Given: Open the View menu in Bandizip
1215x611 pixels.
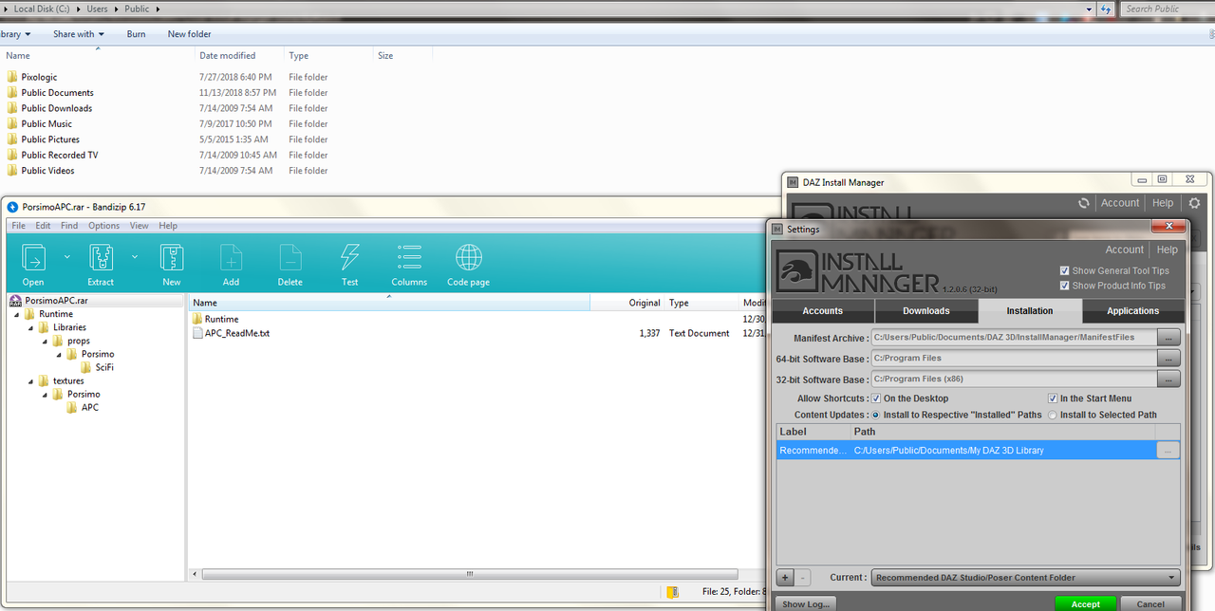Looking at the screenshot, I should click(140, 226).
